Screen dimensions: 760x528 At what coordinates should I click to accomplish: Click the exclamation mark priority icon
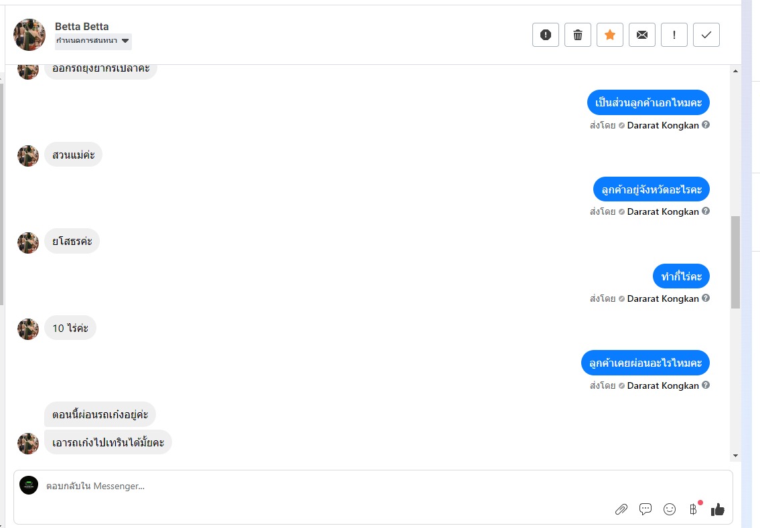(x=674, y=35)
